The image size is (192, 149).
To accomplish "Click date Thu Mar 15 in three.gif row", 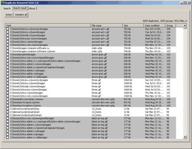I will pos(154,93).
